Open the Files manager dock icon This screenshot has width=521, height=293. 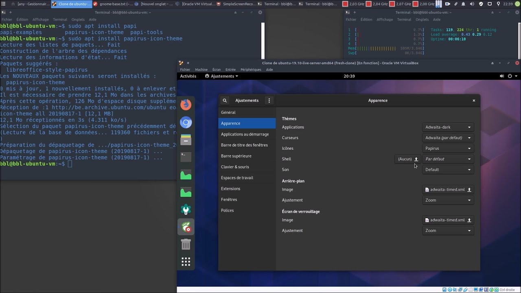click(x=186, y=140)
